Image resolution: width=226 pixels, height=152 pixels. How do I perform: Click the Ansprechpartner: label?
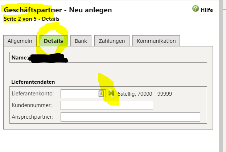click(32, 117)
